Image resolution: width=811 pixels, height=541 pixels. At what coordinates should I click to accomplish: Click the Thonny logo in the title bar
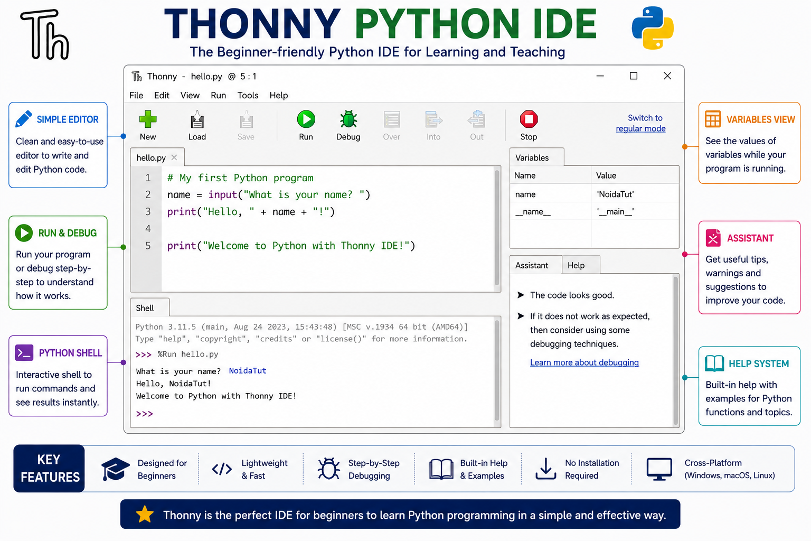(x=137, y=77)
